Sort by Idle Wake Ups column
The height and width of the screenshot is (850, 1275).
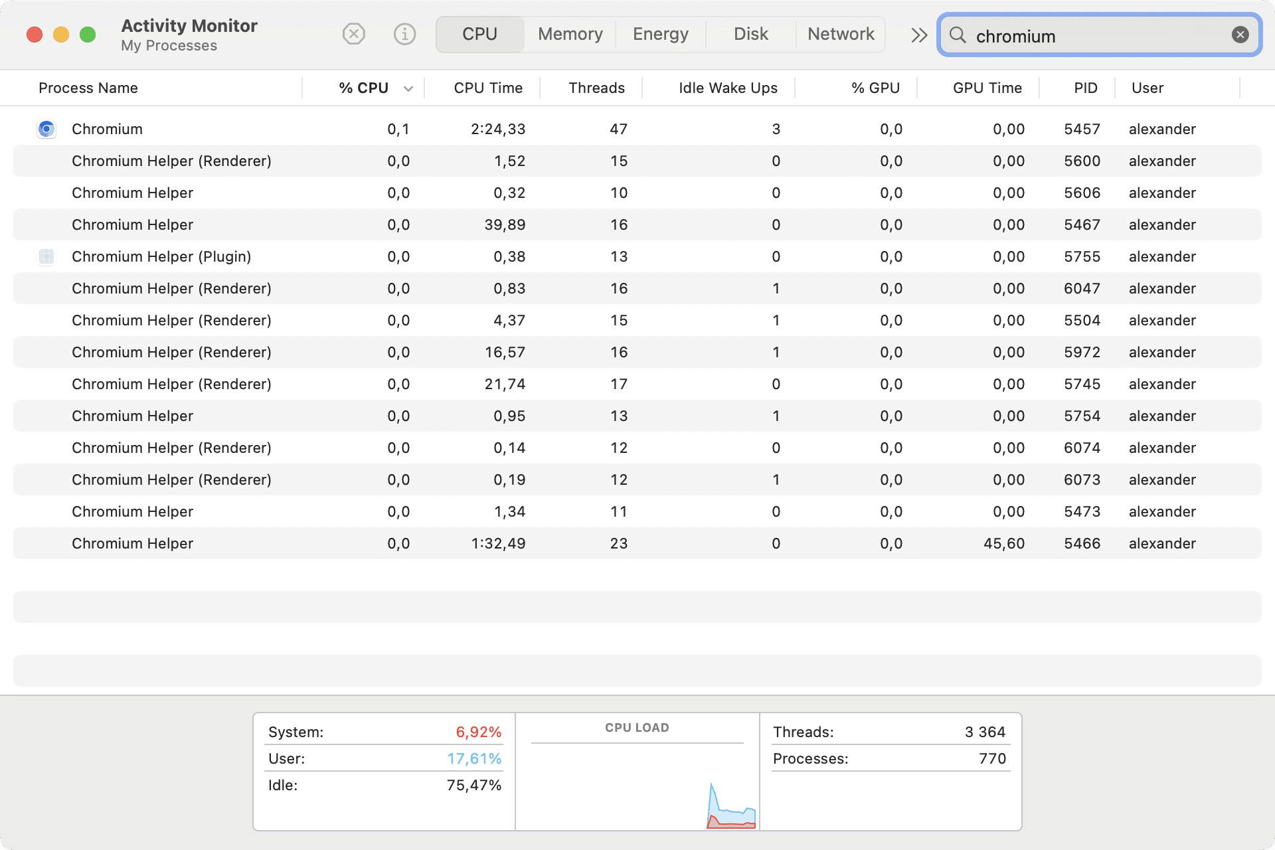click(x=728, y=88)
